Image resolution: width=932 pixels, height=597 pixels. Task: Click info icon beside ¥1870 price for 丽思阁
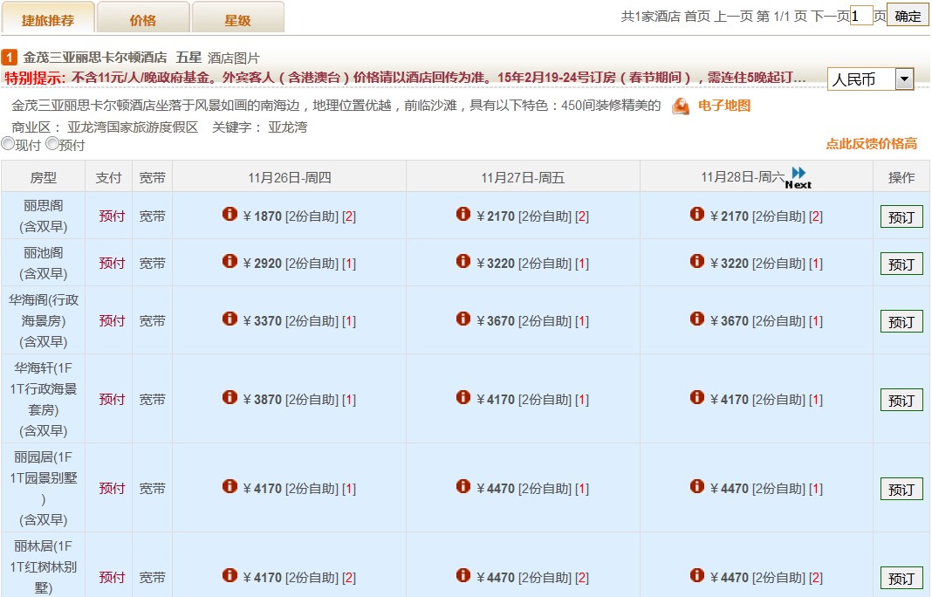pos(230,214)
